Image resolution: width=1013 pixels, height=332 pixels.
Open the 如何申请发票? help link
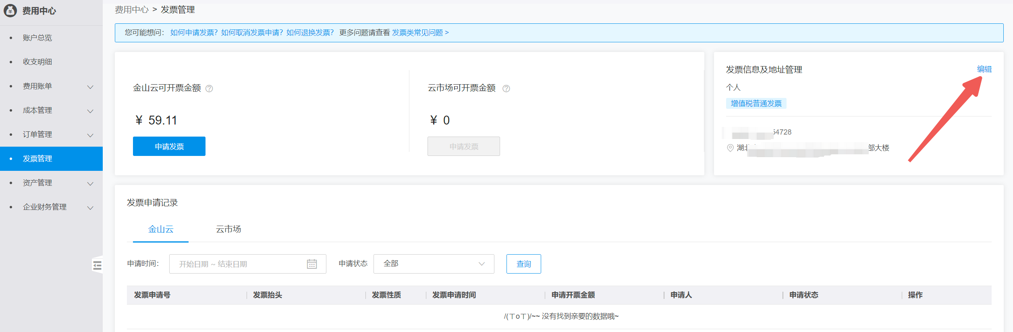[194, 33]
